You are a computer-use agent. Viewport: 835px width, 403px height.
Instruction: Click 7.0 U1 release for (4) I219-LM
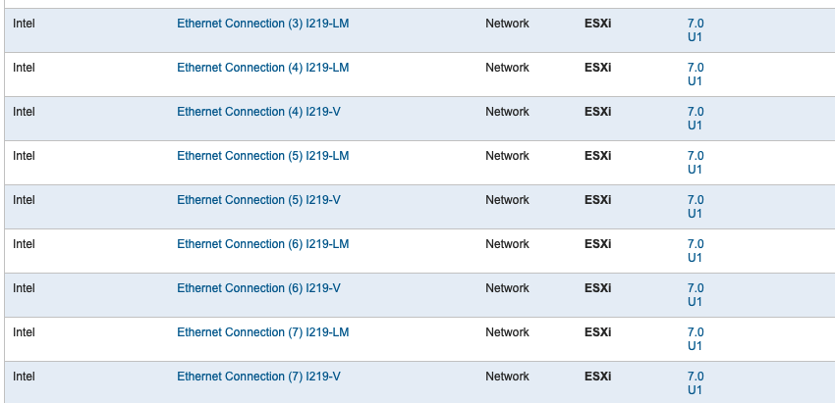pos(696,75)
